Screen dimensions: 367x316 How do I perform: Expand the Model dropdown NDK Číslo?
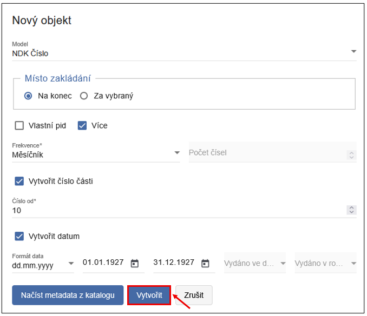click(x=353, y=52)
